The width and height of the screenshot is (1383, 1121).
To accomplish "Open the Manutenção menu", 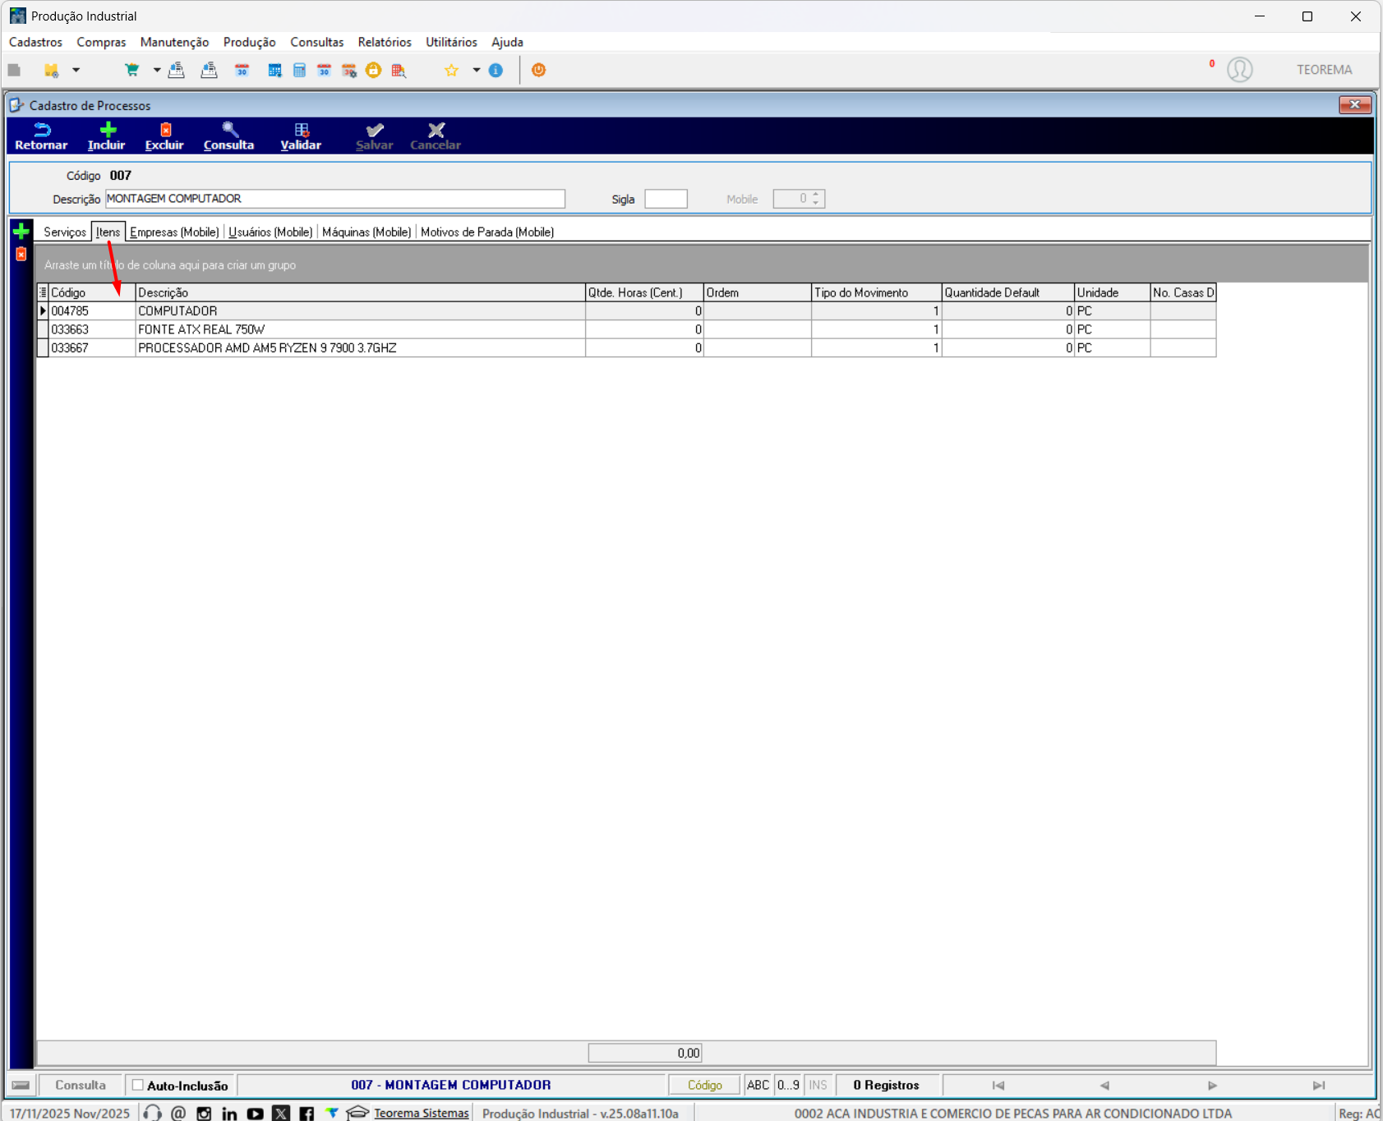I will pos(174,42).
